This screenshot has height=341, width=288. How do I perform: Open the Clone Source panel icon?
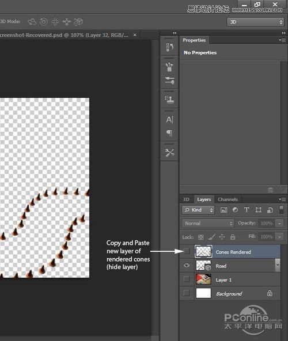(169, 99)
